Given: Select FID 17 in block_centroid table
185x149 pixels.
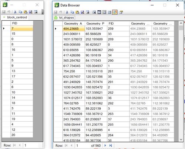Looking at the screenshot, I should (x=22, y=76).
